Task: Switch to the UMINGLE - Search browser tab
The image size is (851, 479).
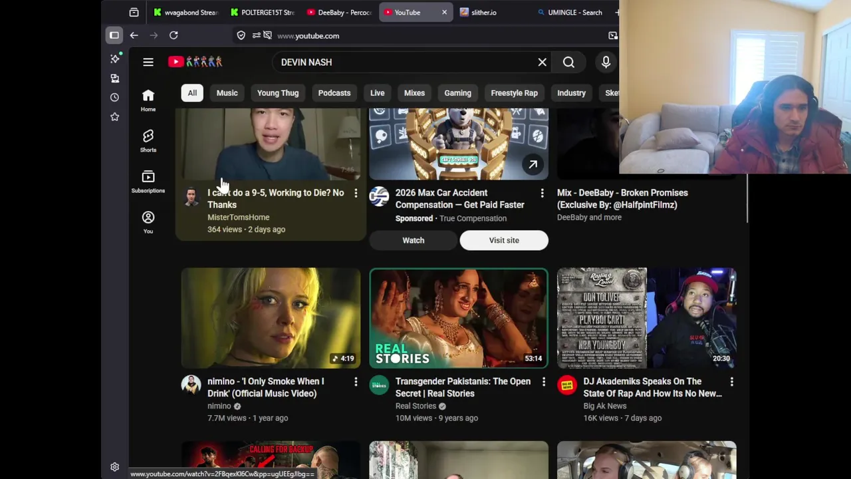Action: point(570,12)
